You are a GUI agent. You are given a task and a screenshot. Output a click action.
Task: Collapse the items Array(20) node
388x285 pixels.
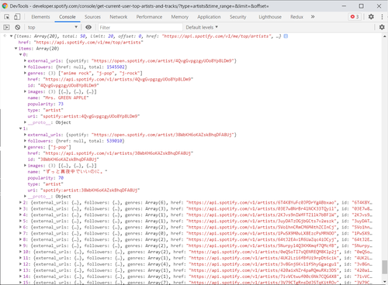[x=16, y=49]
